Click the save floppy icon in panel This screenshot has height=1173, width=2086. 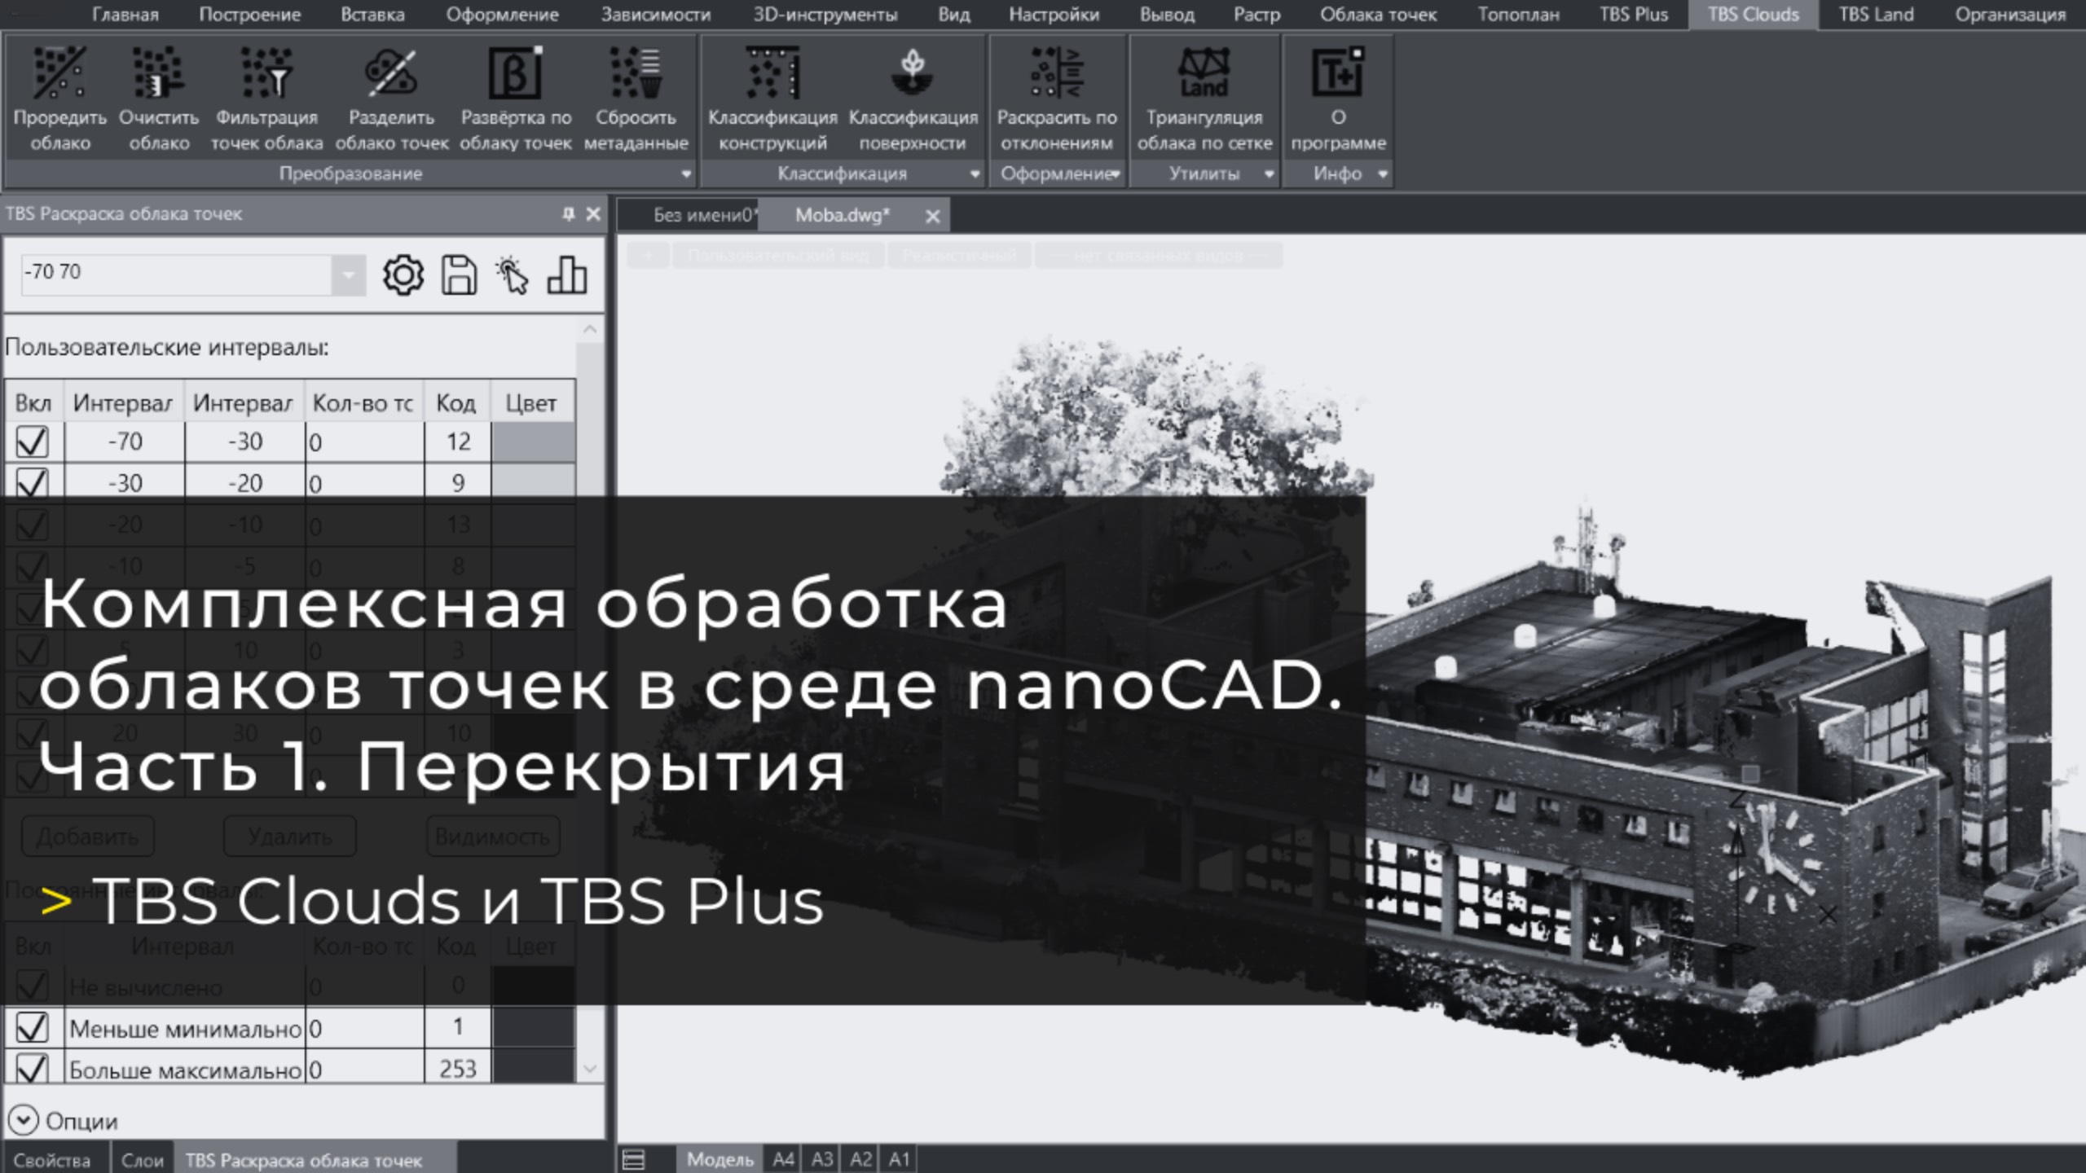459,275
